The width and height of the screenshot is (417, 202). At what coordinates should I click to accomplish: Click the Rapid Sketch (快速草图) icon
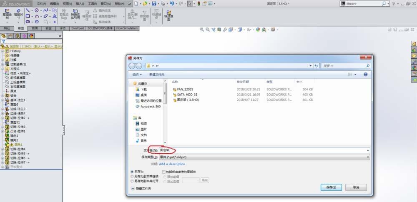[x=168, y=12]
